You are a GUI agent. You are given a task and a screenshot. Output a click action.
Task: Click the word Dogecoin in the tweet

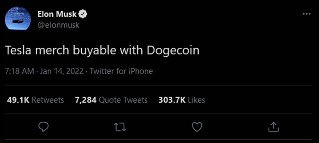[x=173, y=50]
